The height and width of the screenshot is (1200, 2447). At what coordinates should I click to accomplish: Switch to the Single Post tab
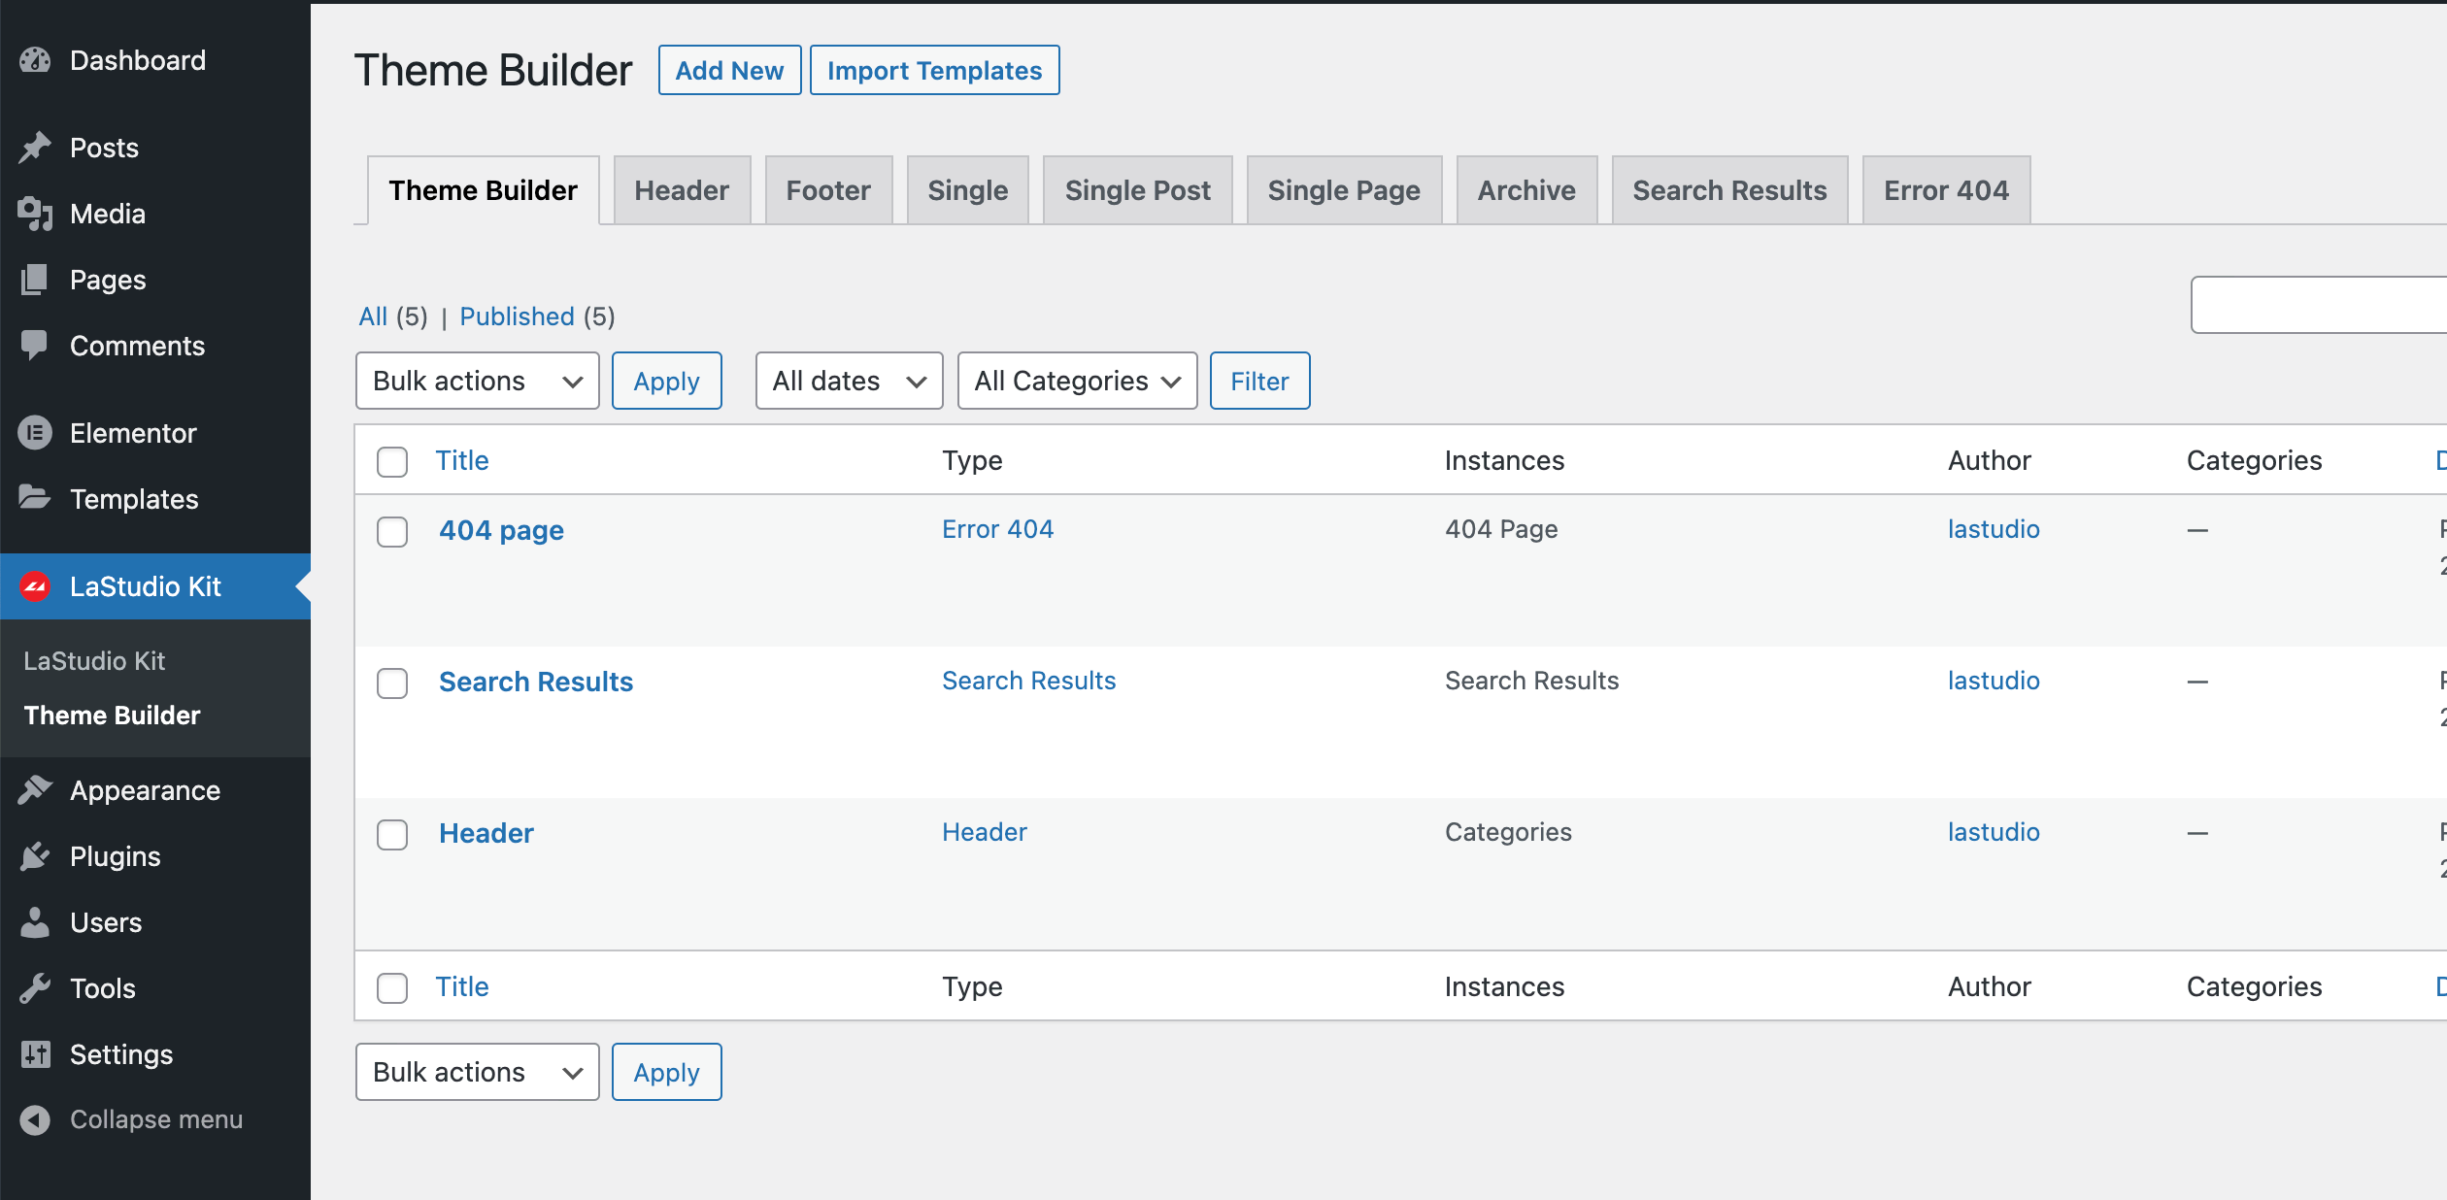1137,190
